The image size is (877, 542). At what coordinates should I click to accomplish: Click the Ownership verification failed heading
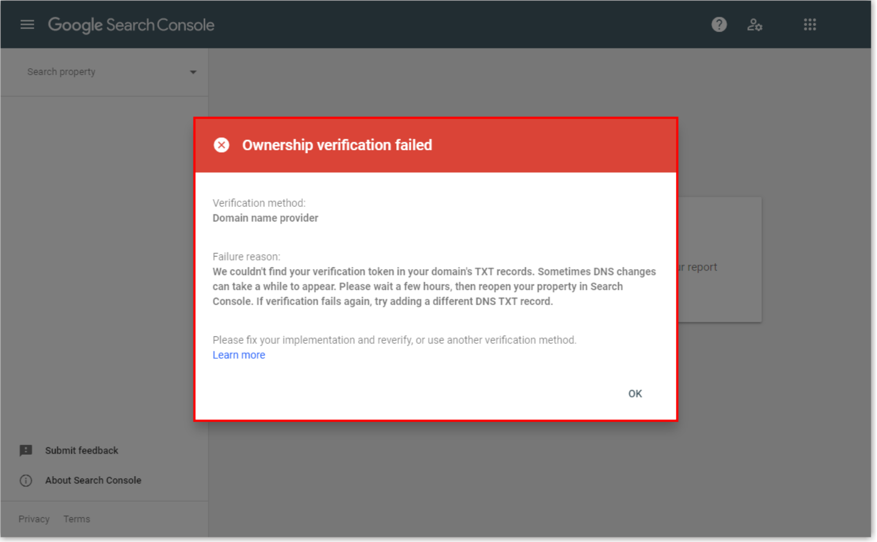(337, 145)
